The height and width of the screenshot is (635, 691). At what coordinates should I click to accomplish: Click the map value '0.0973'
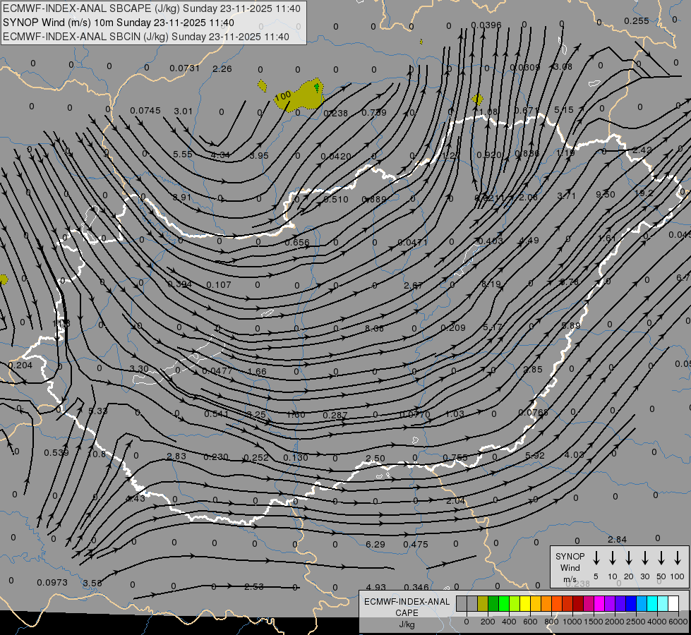pos(52,583)
